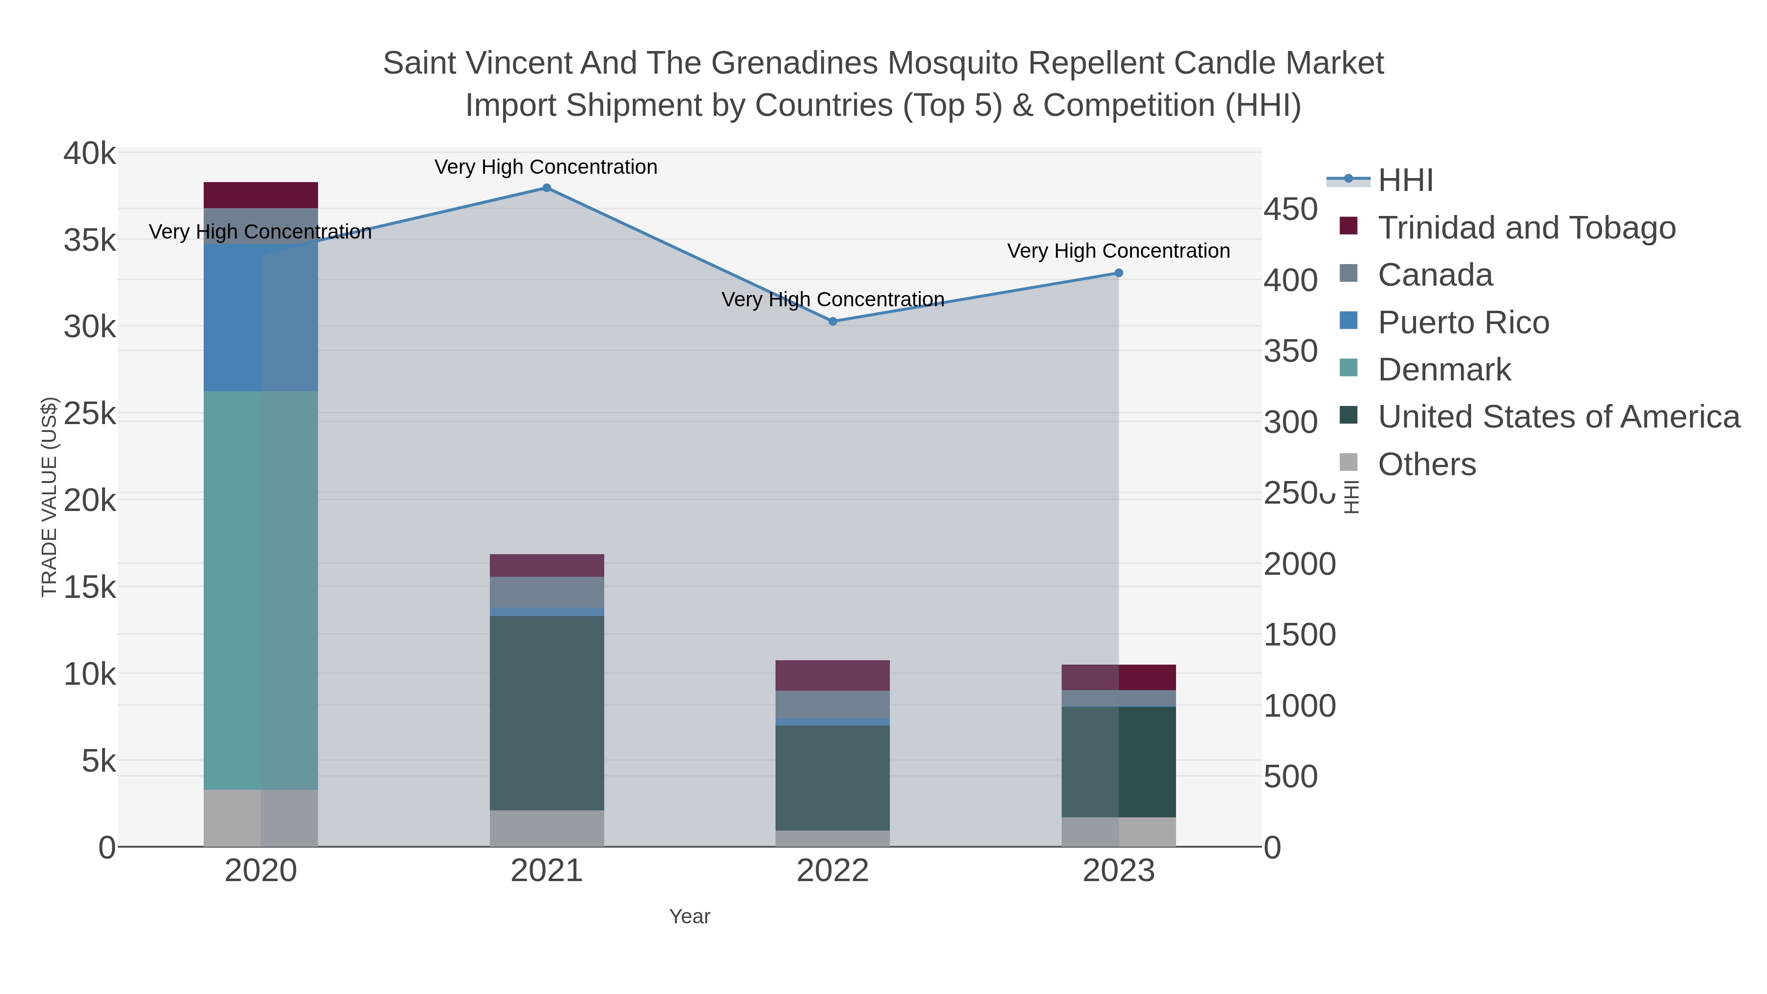Click the 2021 x-axis label
The width and height of the screenshot is (1767, 994).
547,871
